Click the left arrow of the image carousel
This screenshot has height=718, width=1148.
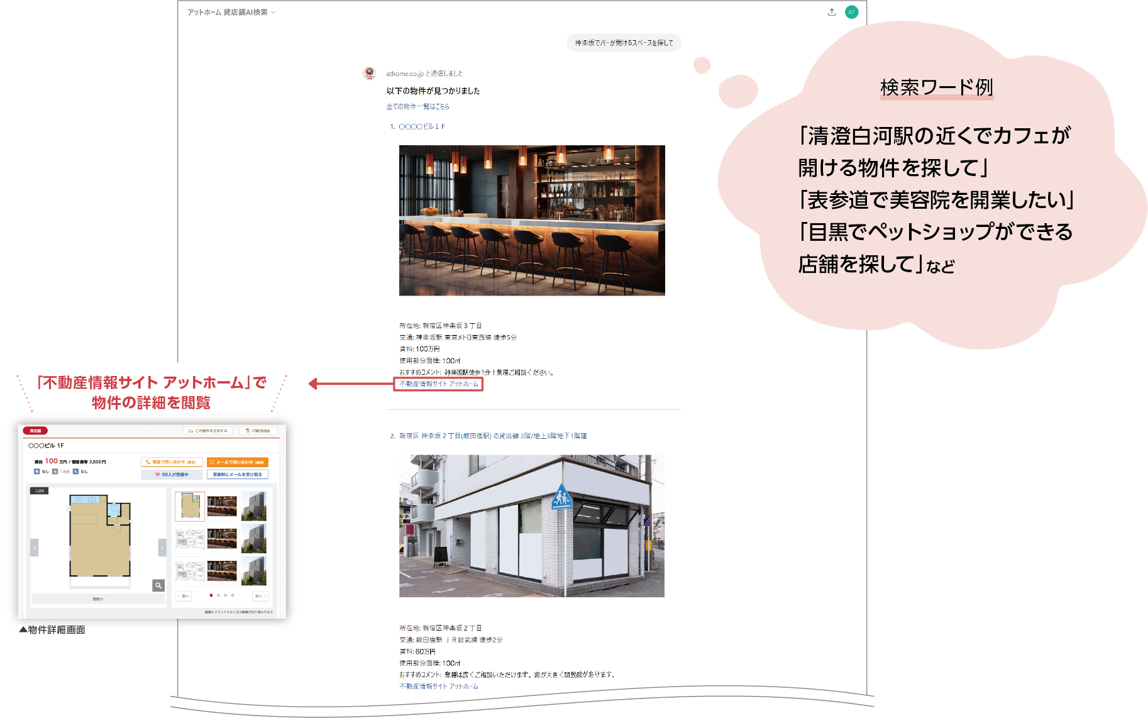(x=35, y=548)
